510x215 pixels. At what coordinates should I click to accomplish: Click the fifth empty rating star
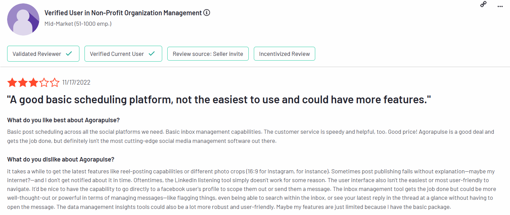[x=55, y=82]
